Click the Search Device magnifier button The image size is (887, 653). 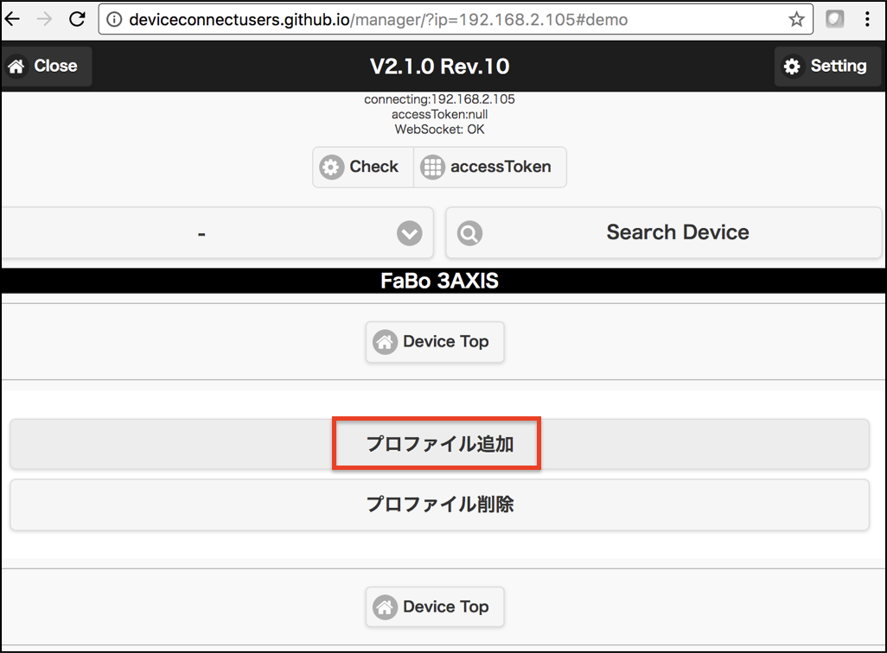[663, 232]
